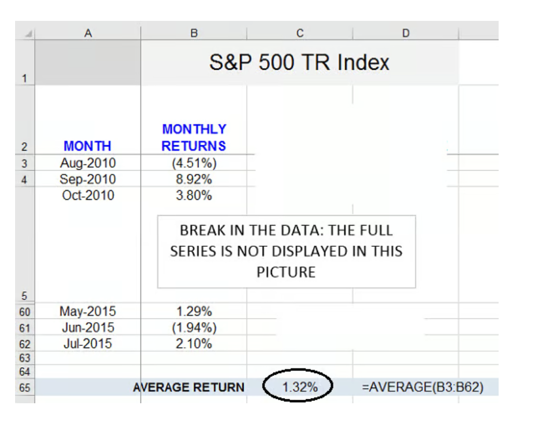This screenshot has height=438, width=545.
Task: Click the BREAK IN THE DATA text box
Action: tap(286, 251)
